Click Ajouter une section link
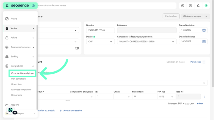The height and width of the screenshot is (120, 214). (73, 111)
